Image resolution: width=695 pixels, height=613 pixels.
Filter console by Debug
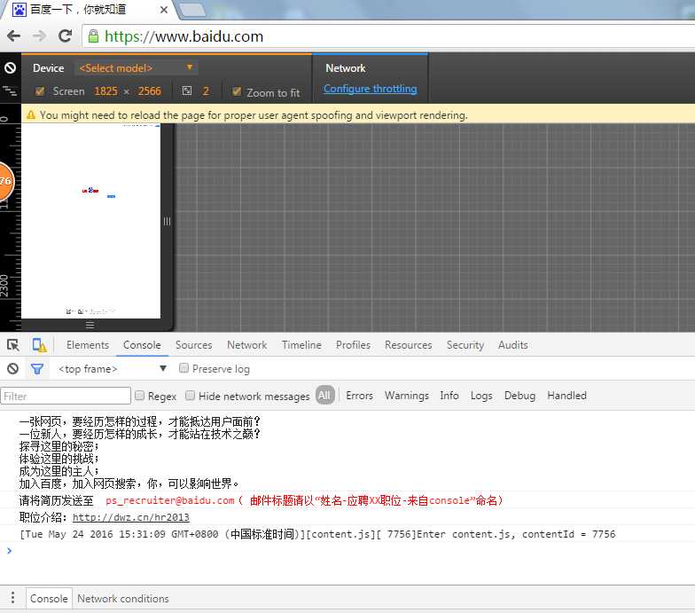coord(519,396)
